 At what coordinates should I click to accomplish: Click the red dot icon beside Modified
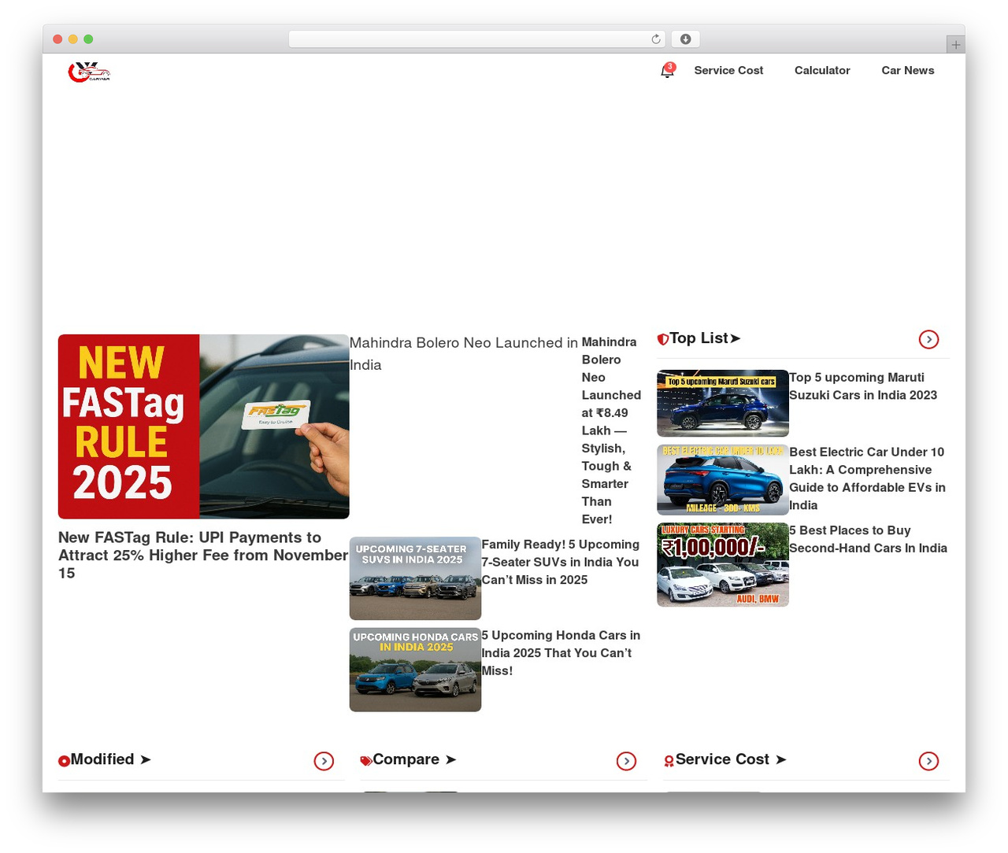[64, 761]
